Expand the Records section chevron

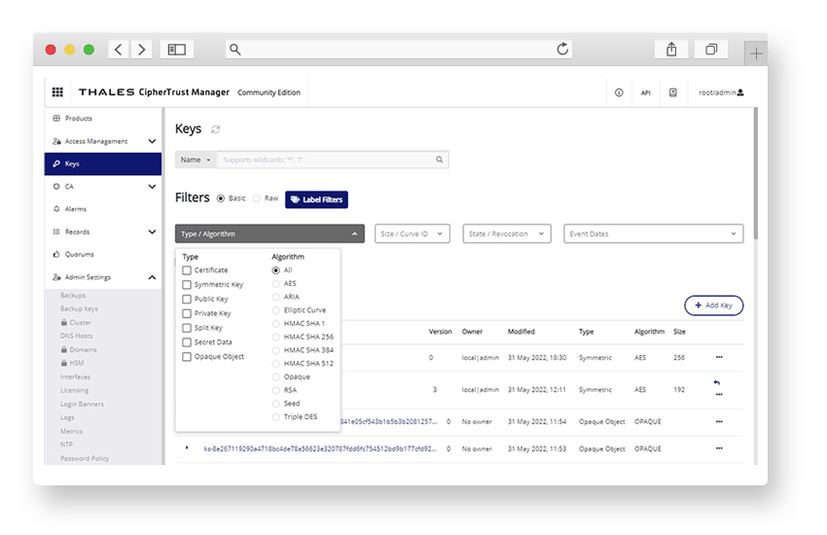[152, 232]
